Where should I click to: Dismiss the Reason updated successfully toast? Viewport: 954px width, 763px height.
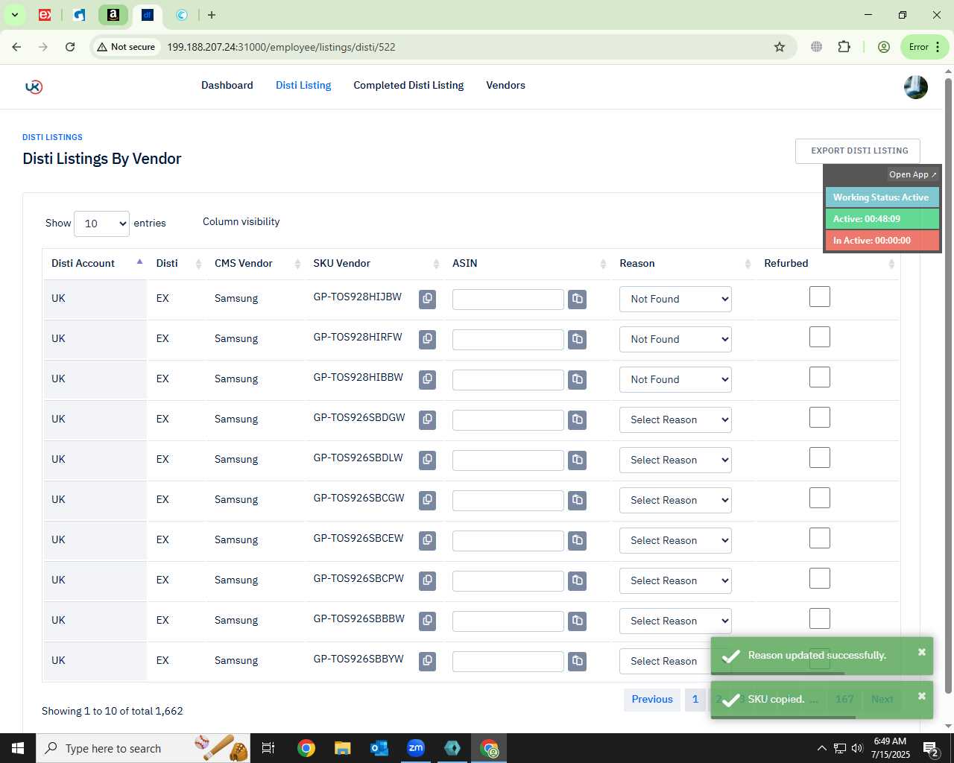click(922, 653)
